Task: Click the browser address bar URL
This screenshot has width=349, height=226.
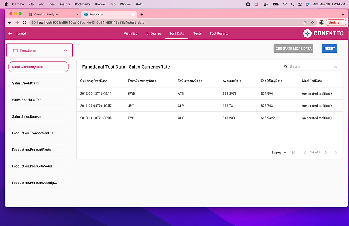Action: [91, 23]
